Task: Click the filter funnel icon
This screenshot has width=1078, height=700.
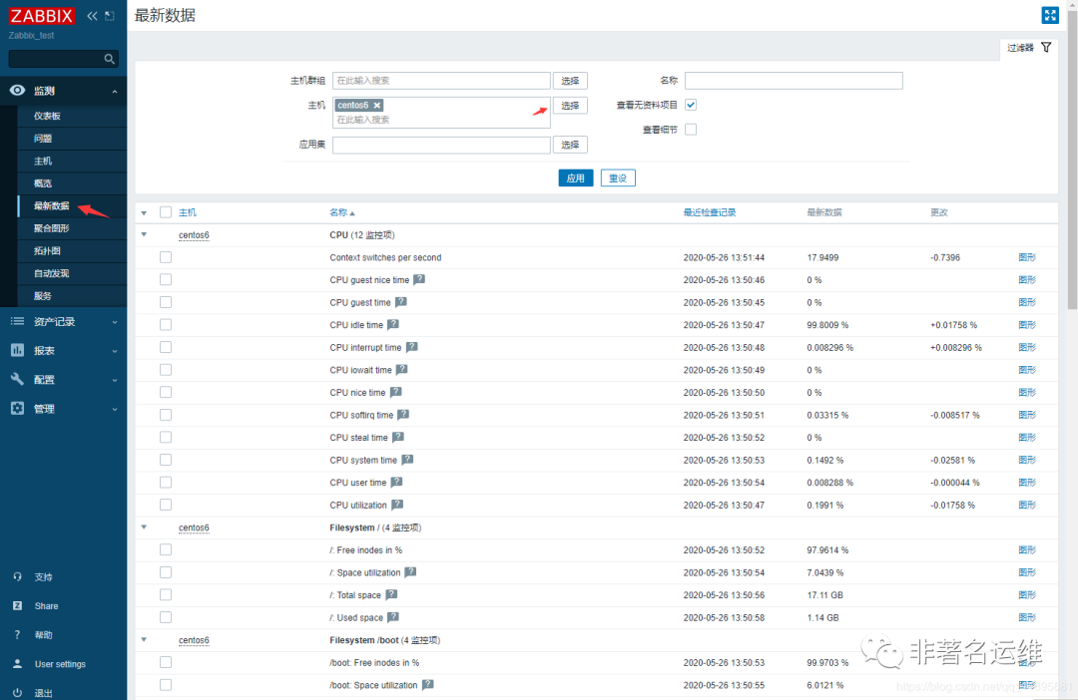Action: click(x=1046, y=48)
